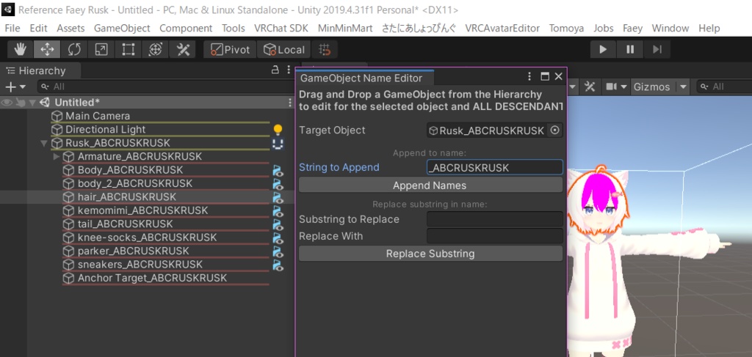
Task: Select Main Camera in the Hierarchy
Action: tap(98, 116)
